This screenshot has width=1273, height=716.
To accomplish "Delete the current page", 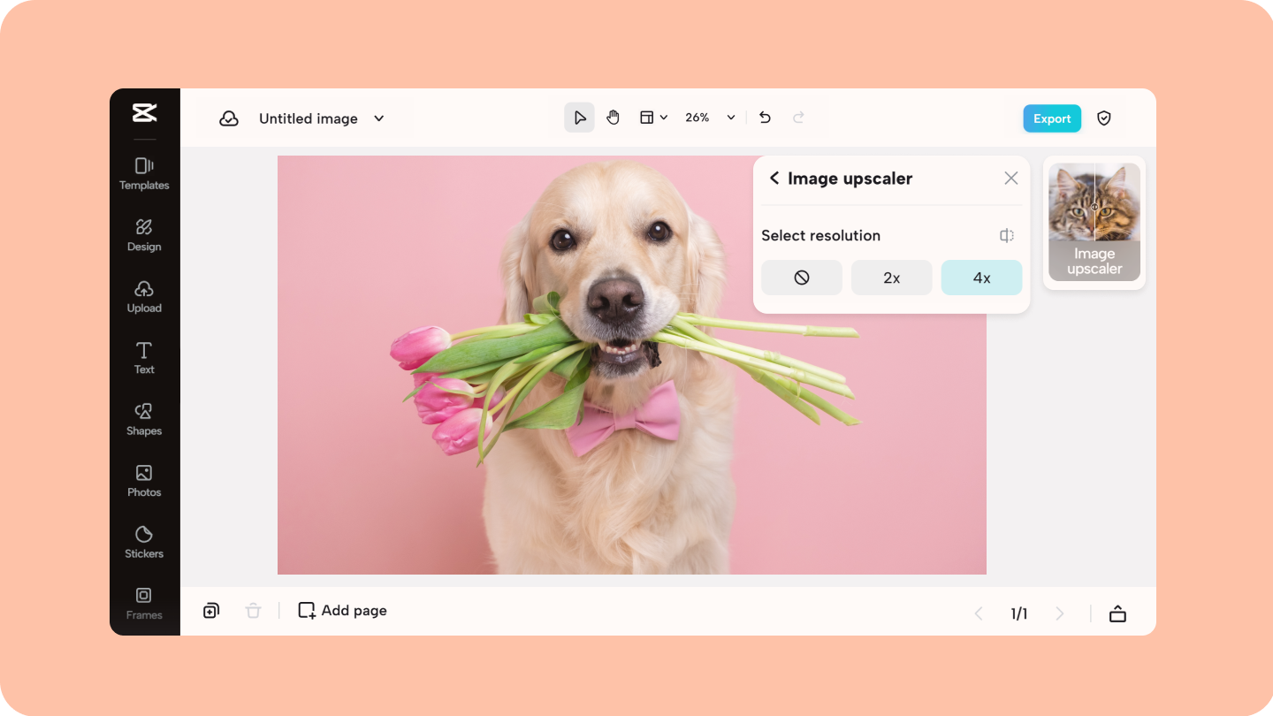I will pos(254,611).
